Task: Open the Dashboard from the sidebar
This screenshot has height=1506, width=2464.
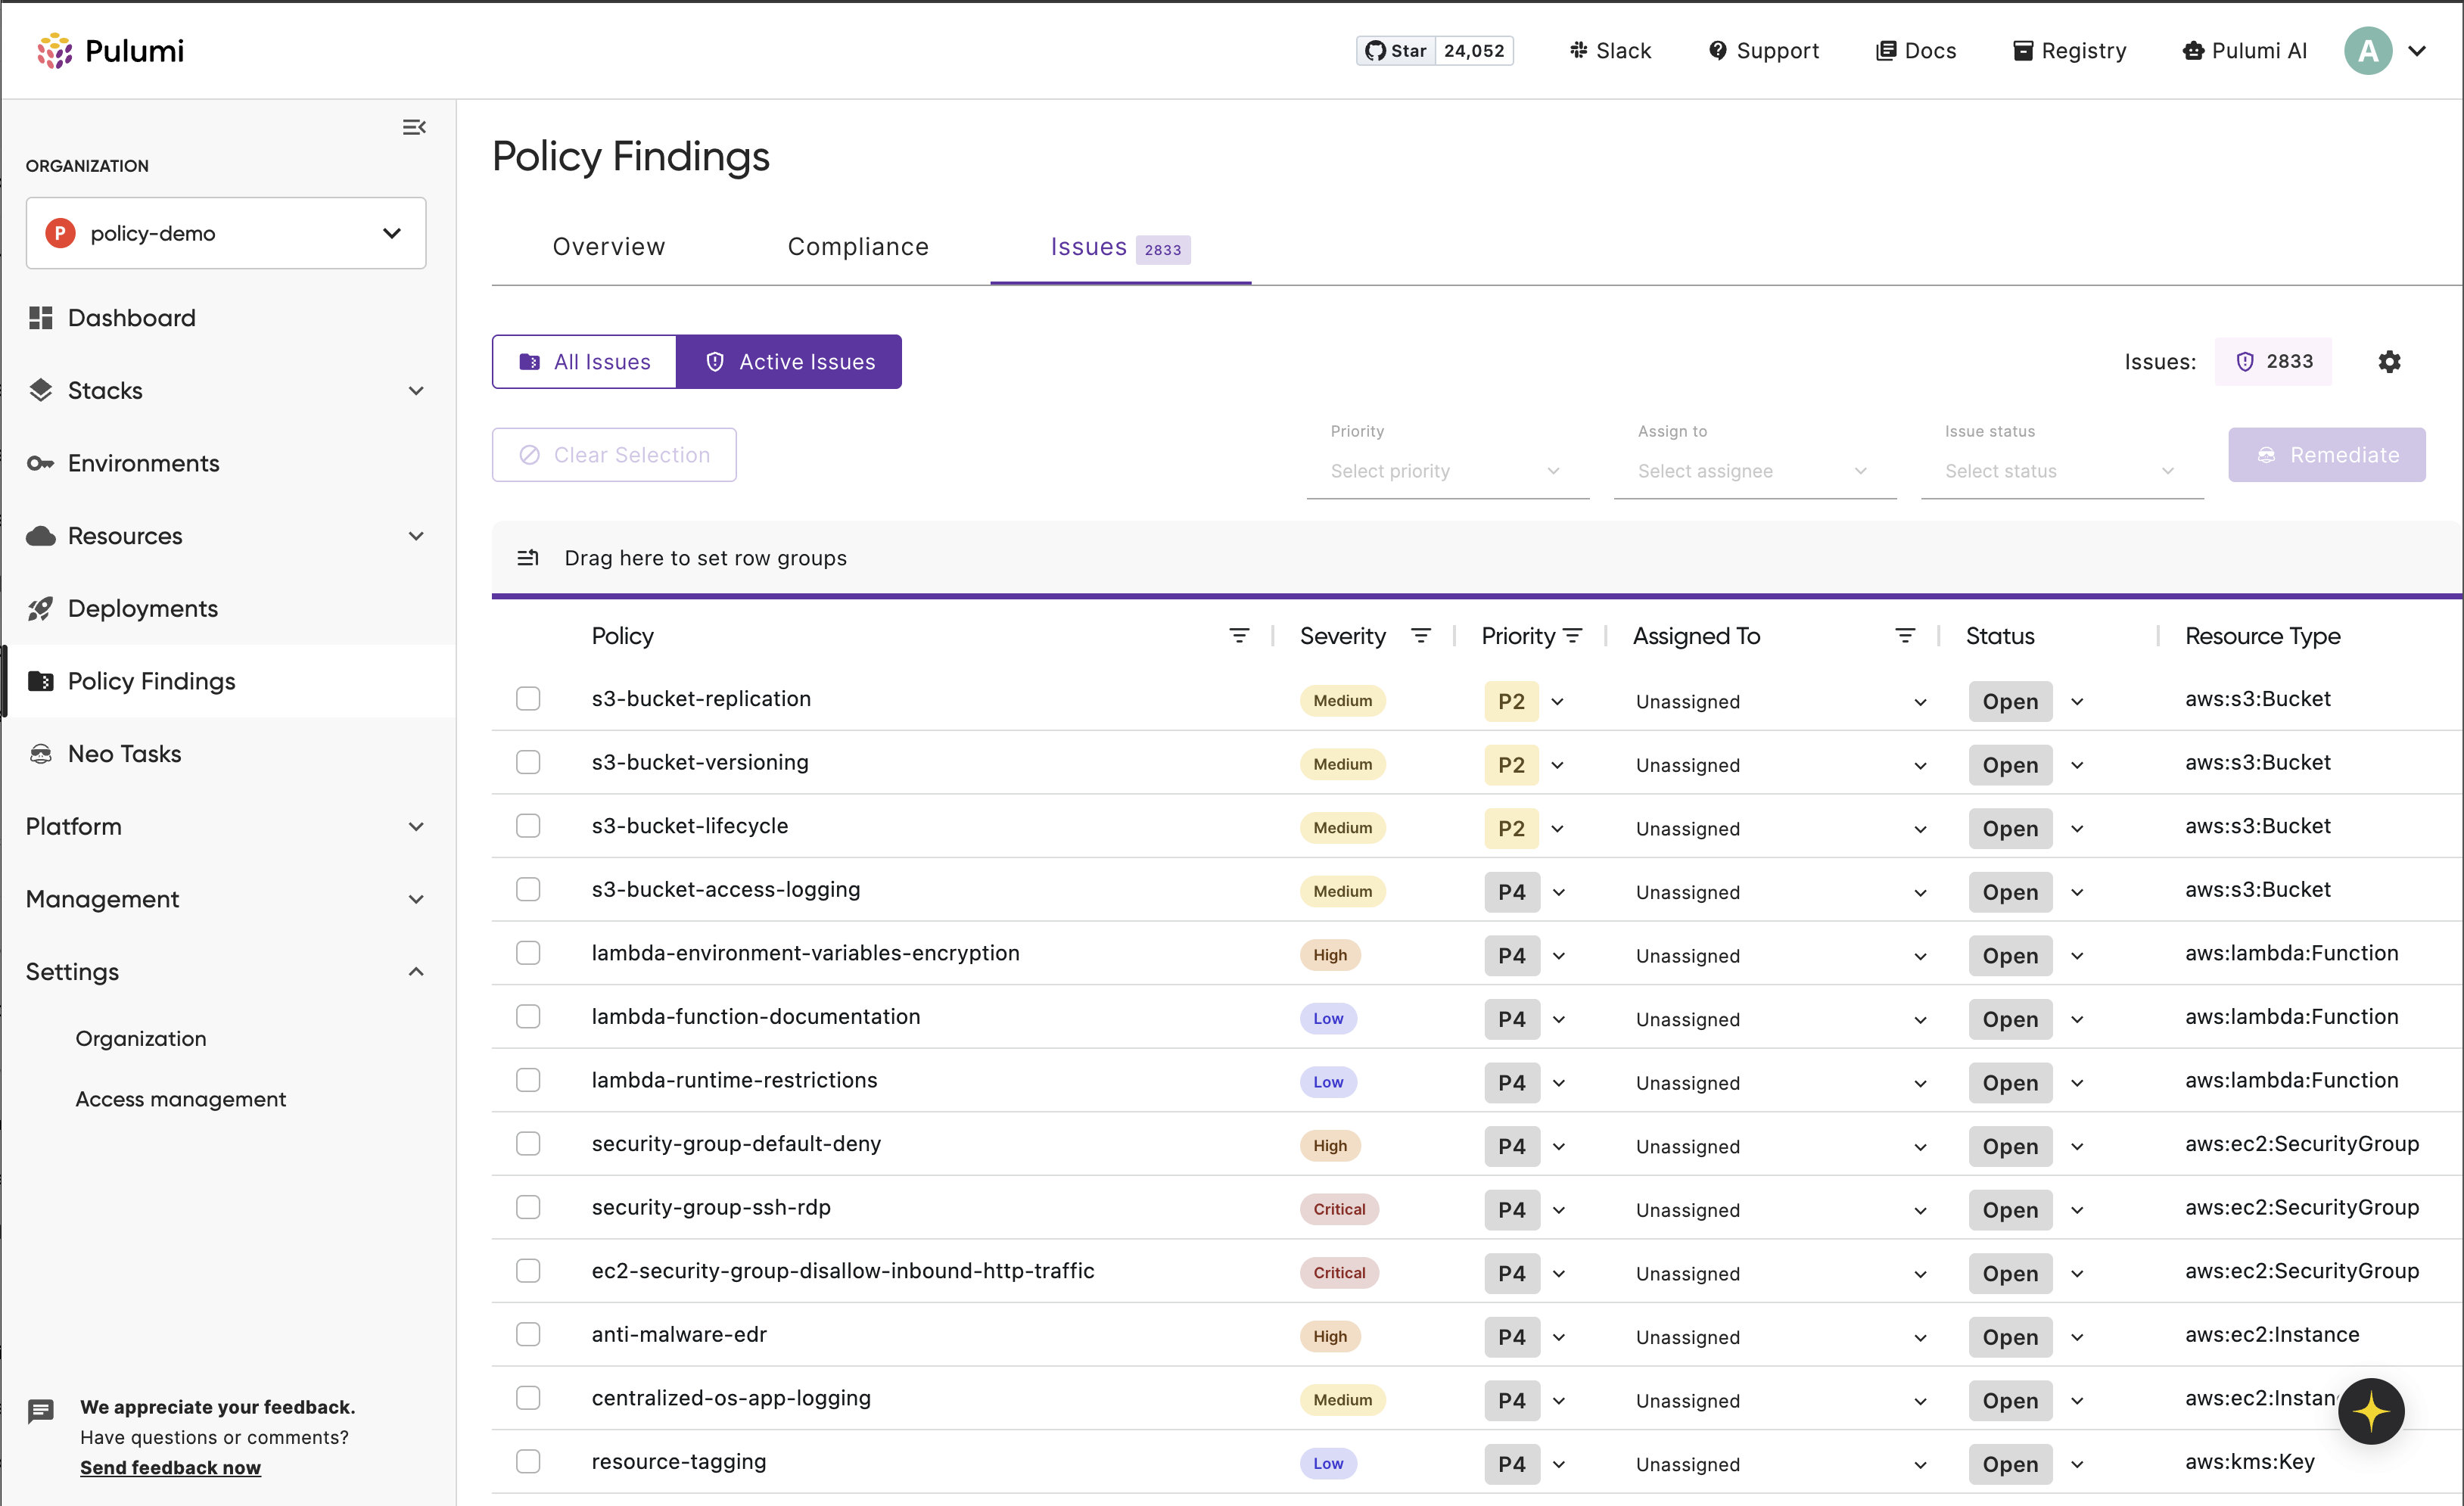Action: [x=131, y=317]
